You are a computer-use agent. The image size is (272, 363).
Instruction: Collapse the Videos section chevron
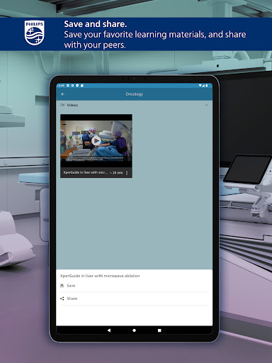click(207, 105)
